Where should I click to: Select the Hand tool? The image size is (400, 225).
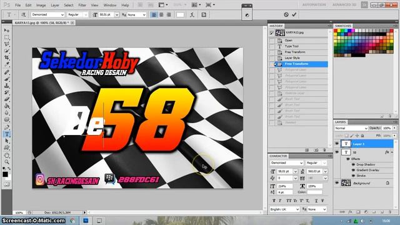pos(7,155)
